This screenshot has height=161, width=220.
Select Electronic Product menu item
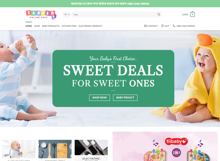pyautogui.click(x=90, y=26)
